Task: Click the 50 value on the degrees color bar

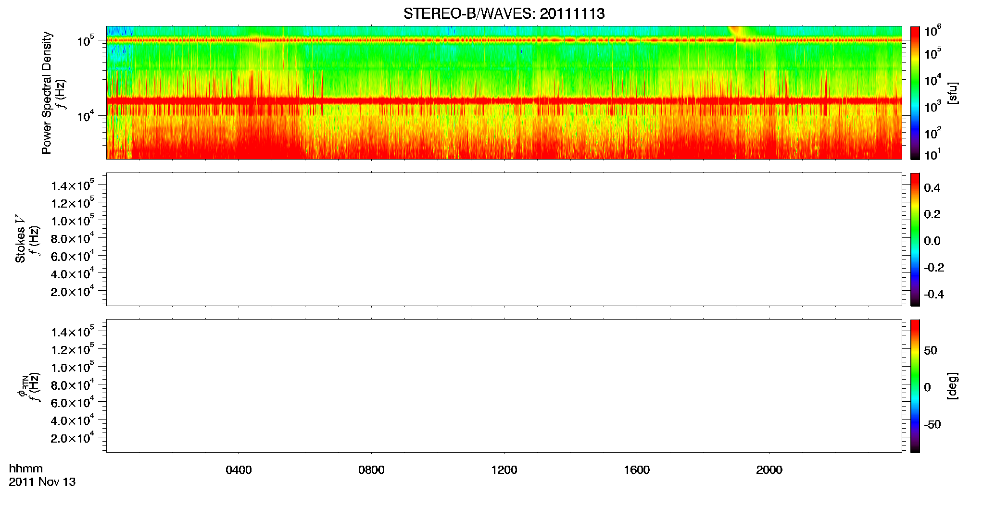Action: 931,350
